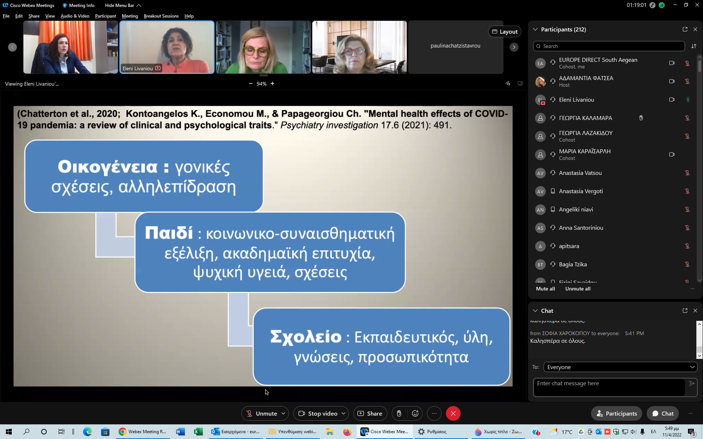Click the chat scrollbar down arrow

[x=699, y=356]
